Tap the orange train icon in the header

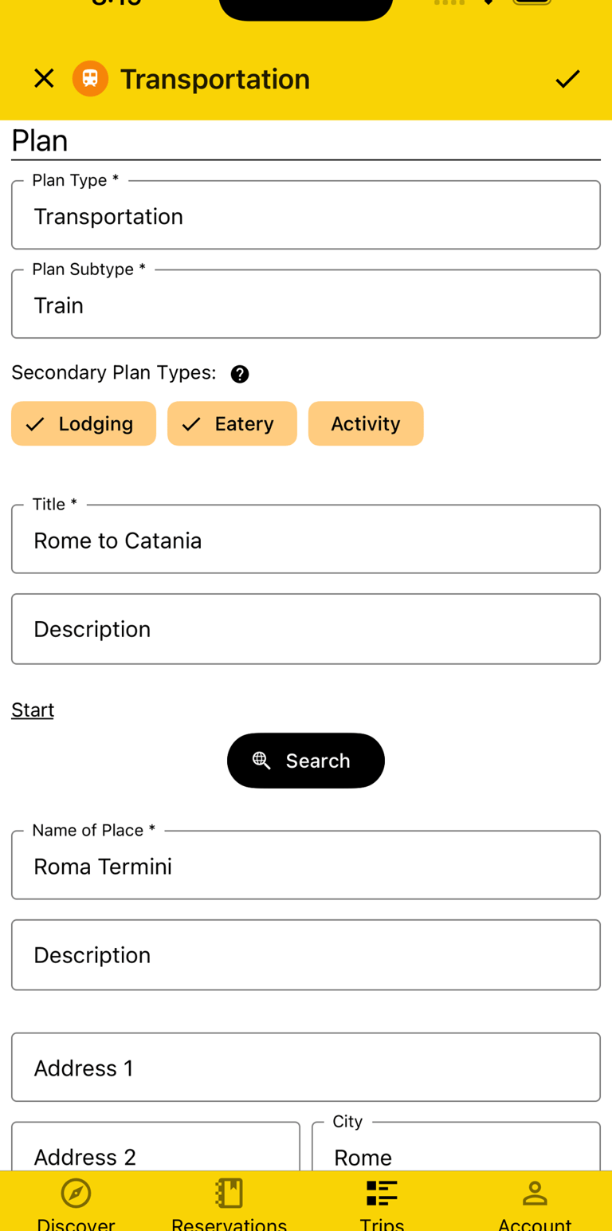(90, 78)
